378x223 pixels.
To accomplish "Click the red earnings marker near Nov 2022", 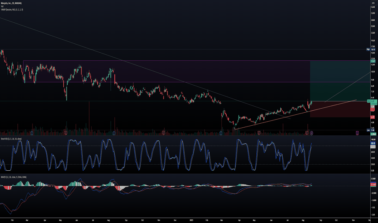I will [163, 133].
